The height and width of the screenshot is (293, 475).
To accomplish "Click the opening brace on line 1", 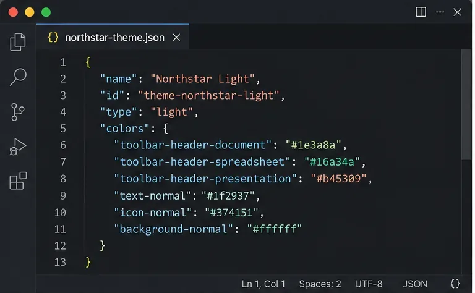I will pos(88,62).
